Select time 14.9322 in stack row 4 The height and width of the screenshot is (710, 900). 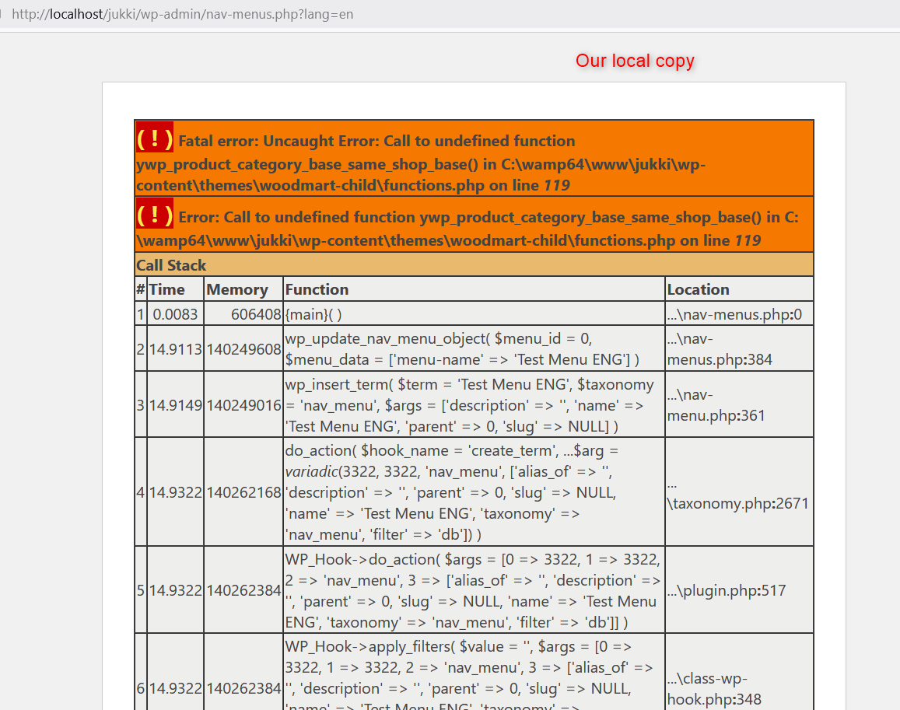(175, 492)
